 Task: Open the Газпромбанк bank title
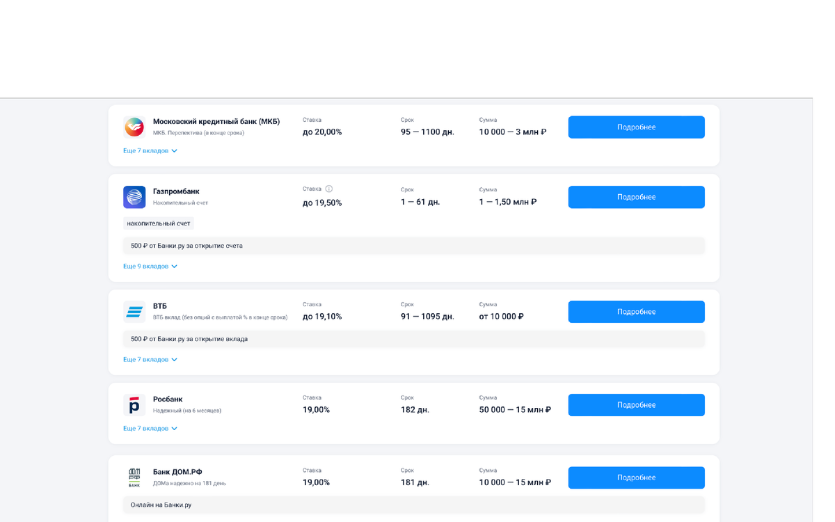click(176, 191)
